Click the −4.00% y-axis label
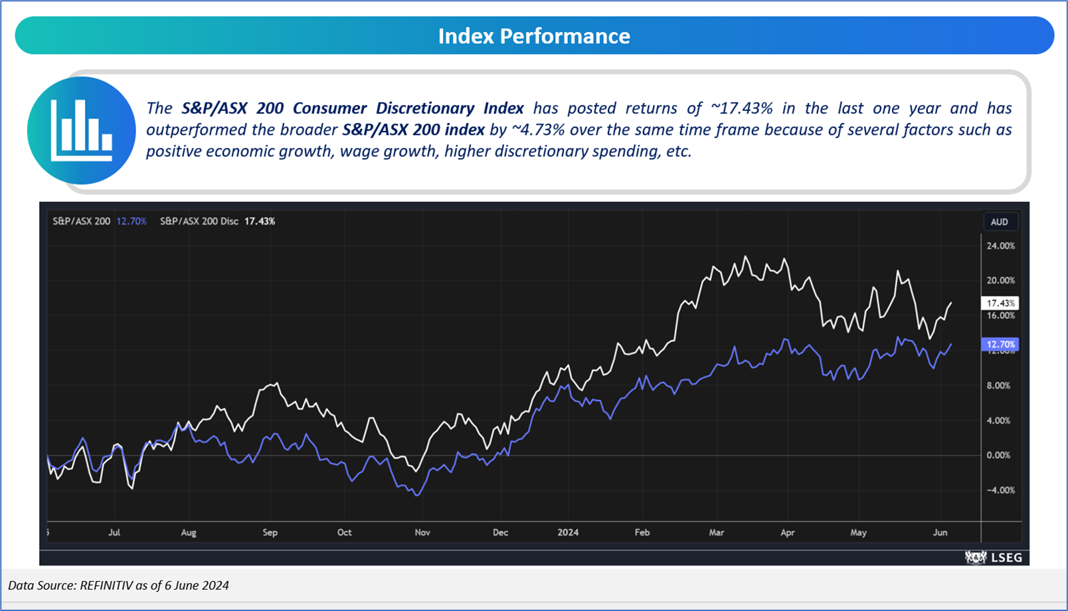Viewport: 1068px width, 611px height. click(1001, 490)
